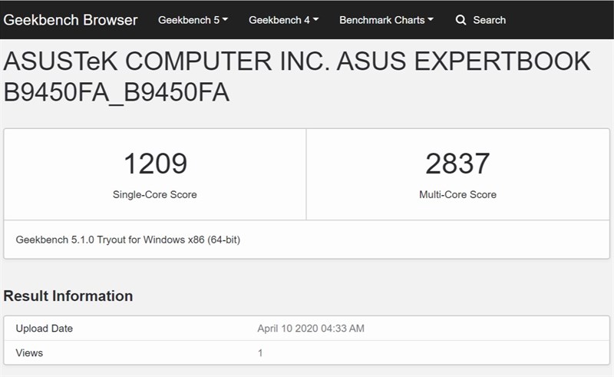Viewport: 614px width, 377px height.
Task: Click the 2837 multi-core score number
Action: [457, 164]
